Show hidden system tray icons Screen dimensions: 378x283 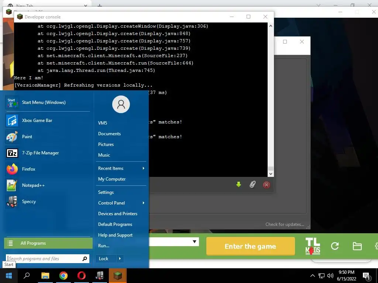click(x=312, y=276)
